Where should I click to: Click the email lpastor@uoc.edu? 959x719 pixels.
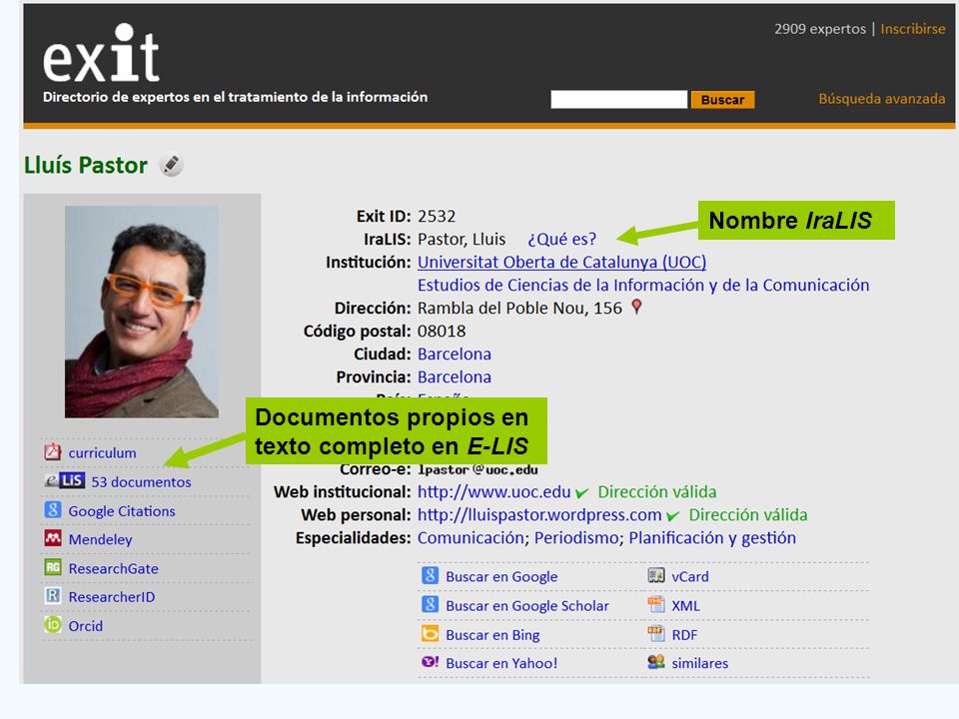click(478, 469)
